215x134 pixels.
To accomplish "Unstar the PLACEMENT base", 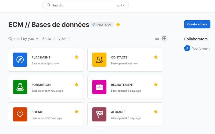I will point(77,57).
